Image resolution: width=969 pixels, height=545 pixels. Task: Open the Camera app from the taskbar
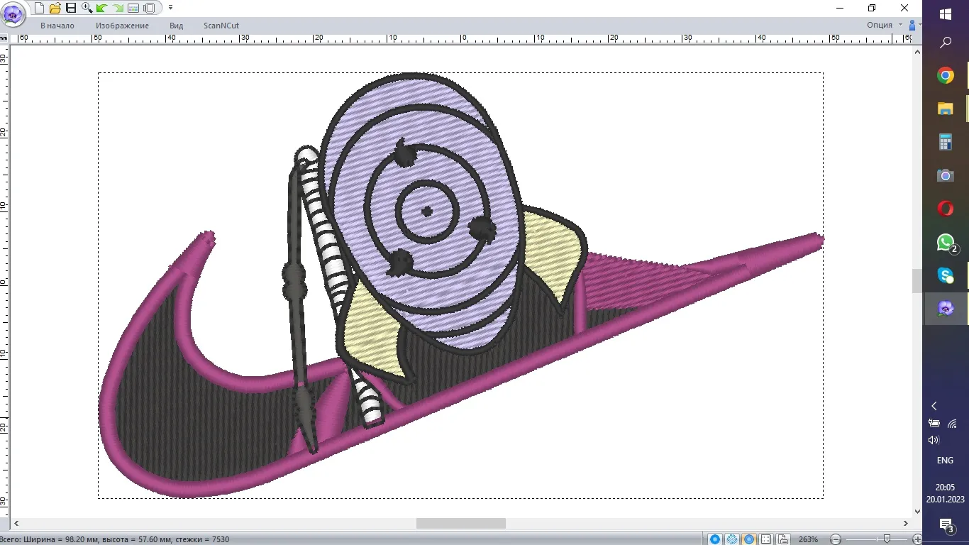click(x=946, y=175)
